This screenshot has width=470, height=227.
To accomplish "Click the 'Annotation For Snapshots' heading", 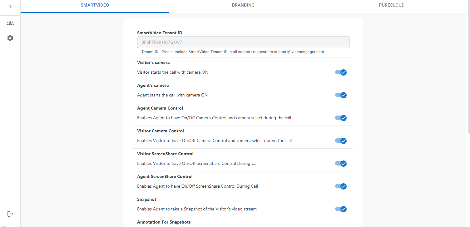I will click(164, 222).
